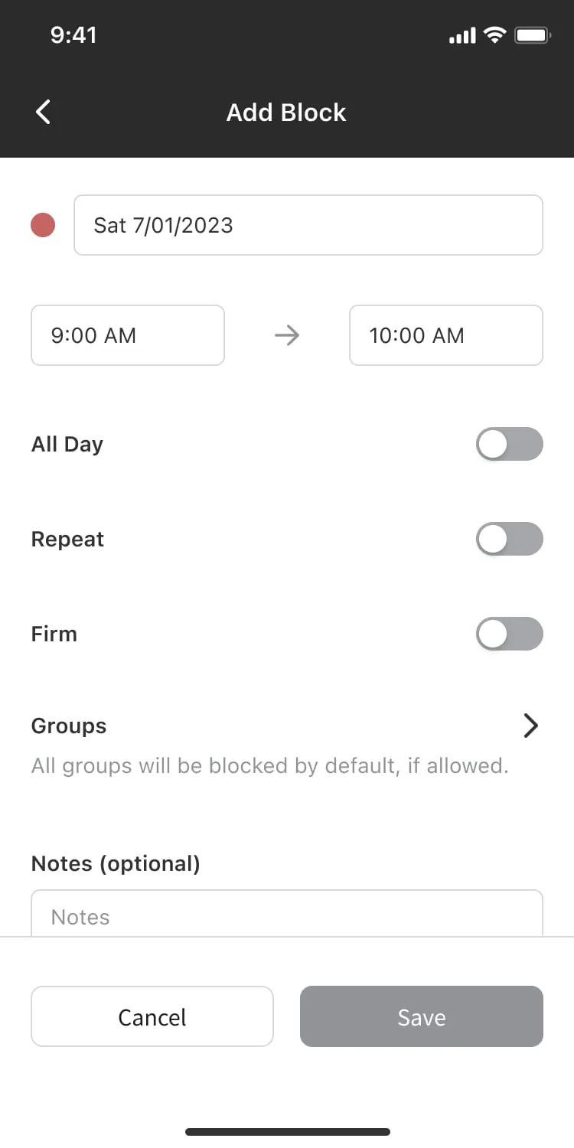Tap the back arrow in the header

pyautogui.click(x=43, y=113)
